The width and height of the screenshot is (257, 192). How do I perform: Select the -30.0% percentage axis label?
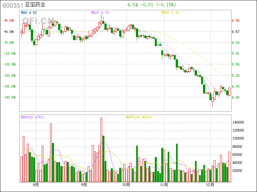[x=9, y=97]
